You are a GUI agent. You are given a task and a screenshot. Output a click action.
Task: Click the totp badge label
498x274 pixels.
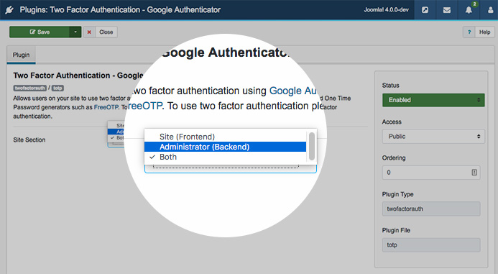coord(57,88)
